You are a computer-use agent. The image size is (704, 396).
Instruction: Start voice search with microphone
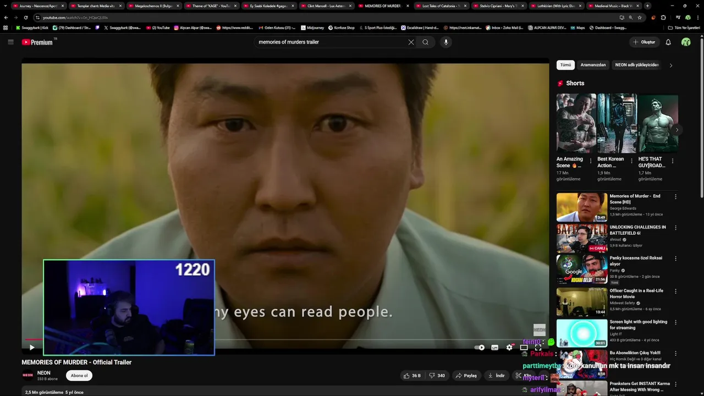coord(446,42)
